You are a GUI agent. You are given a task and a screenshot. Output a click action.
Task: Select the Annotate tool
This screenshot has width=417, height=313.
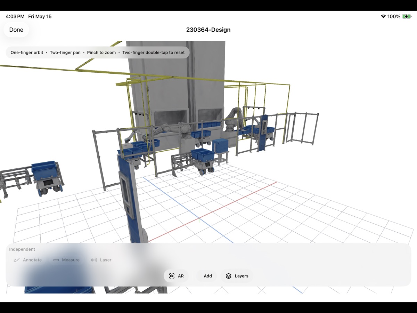coord(27,260)
